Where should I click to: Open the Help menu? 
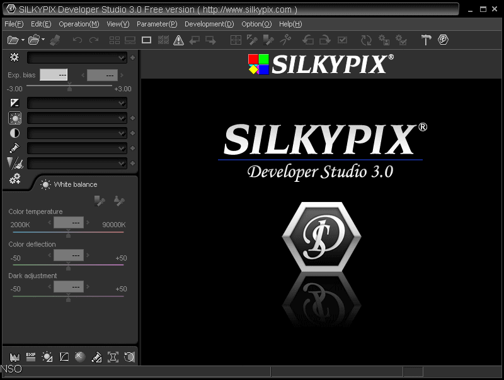coord(290,24)
